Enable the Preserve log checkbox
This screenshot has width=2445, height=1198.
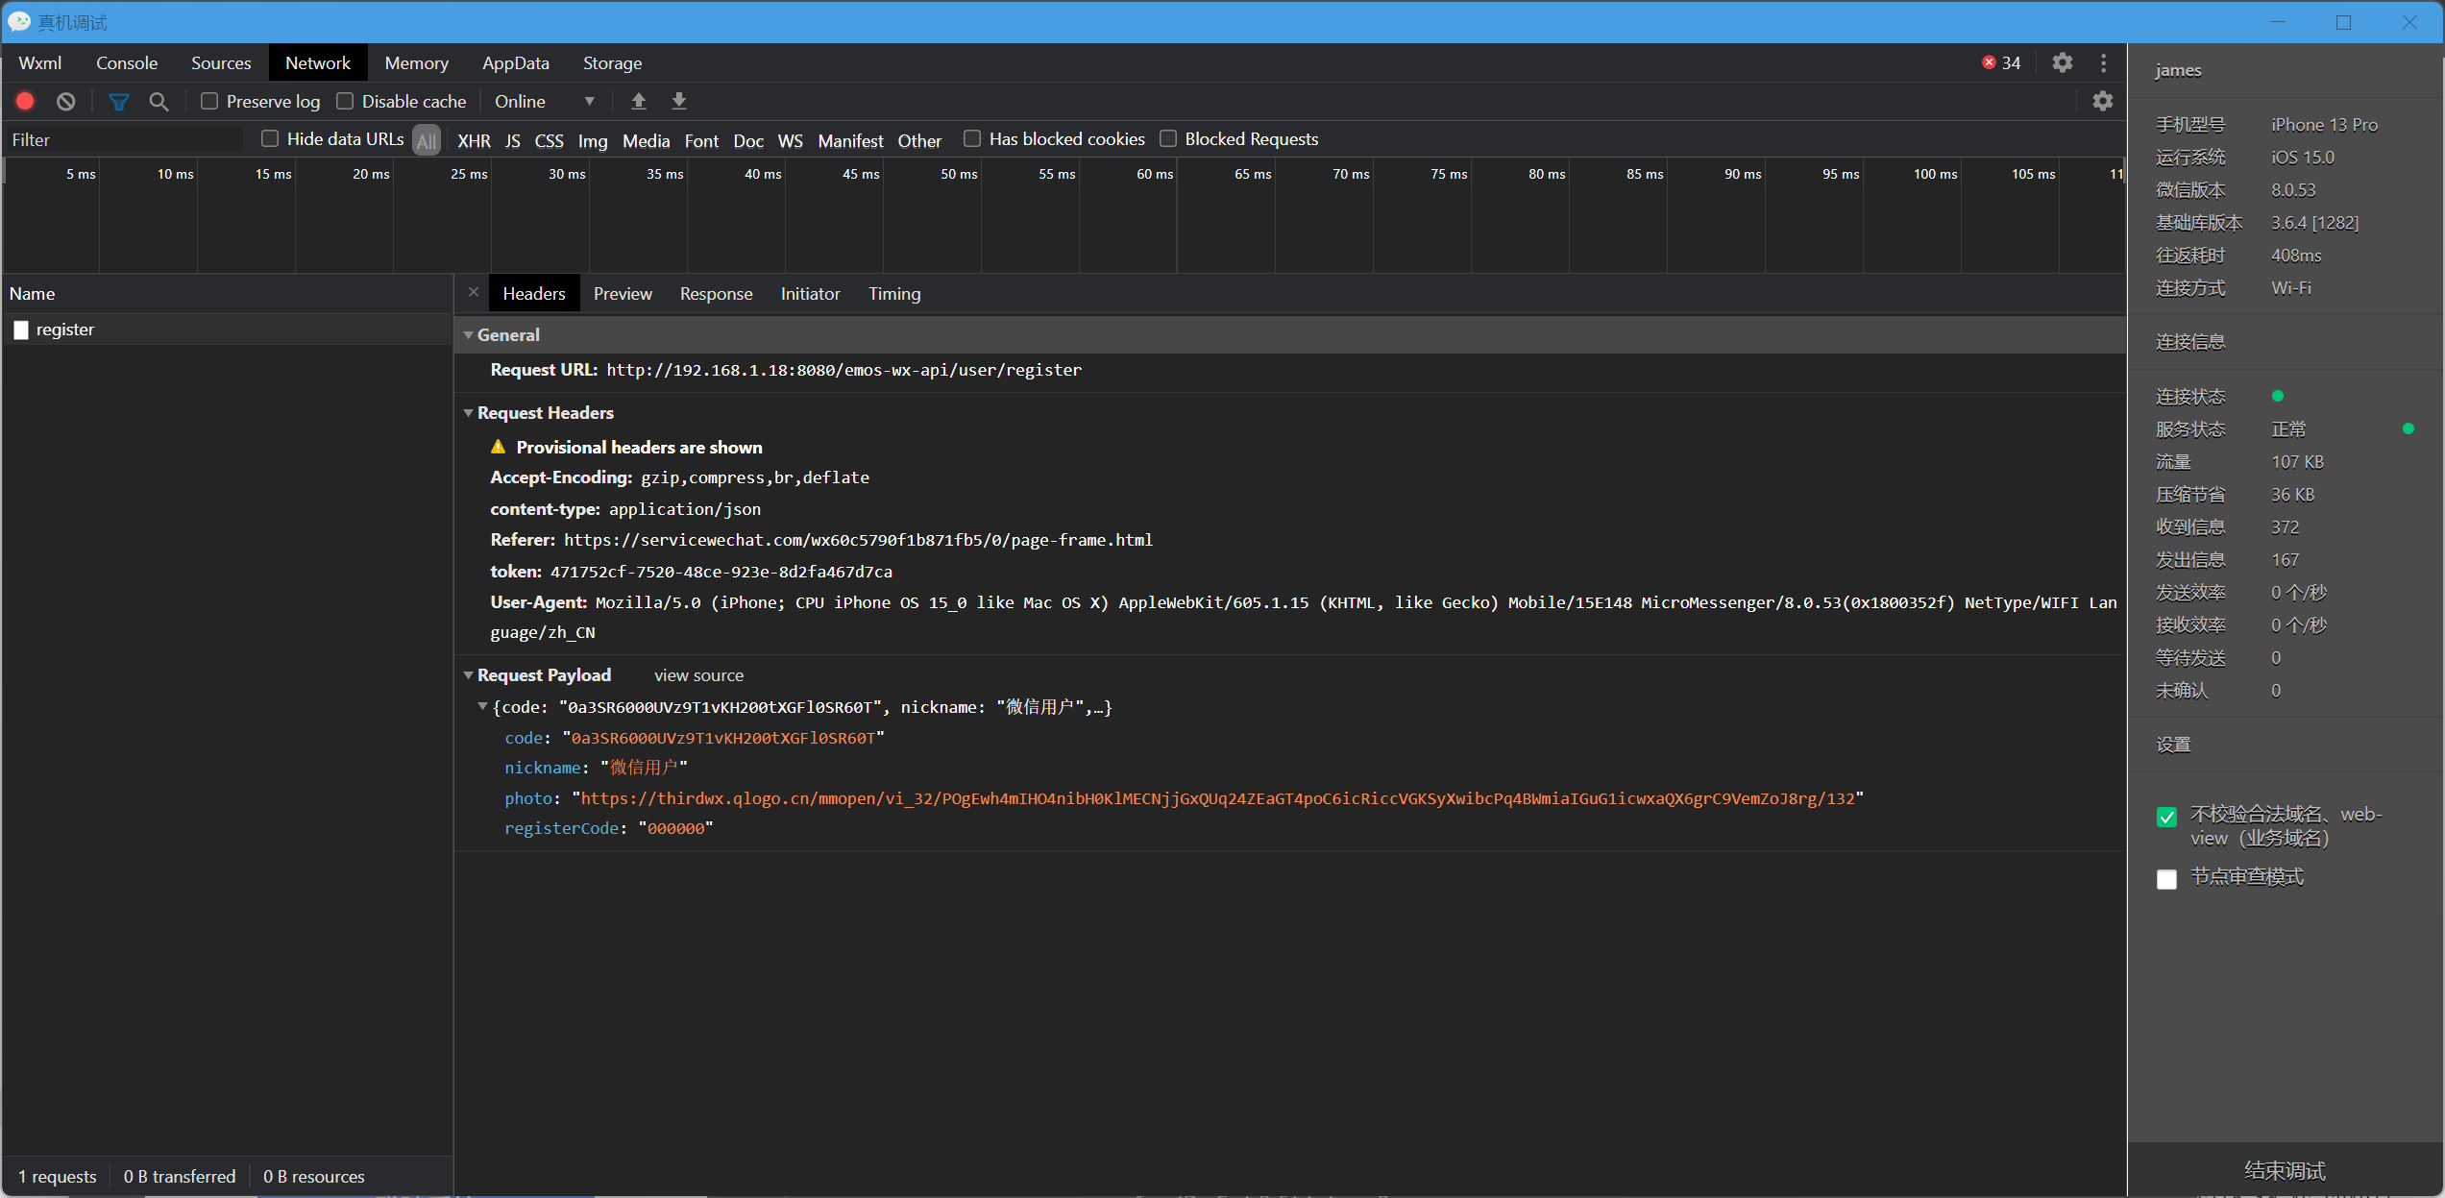click(x=209, y=101)
